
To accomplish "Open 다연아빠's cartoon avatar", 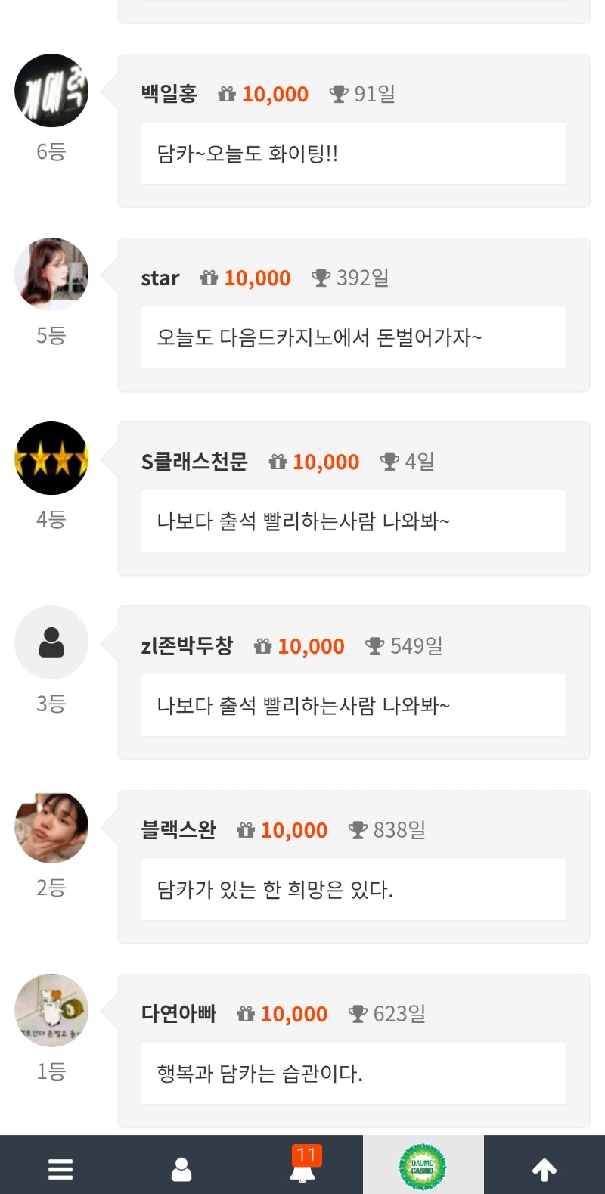I will [51, 1011].
